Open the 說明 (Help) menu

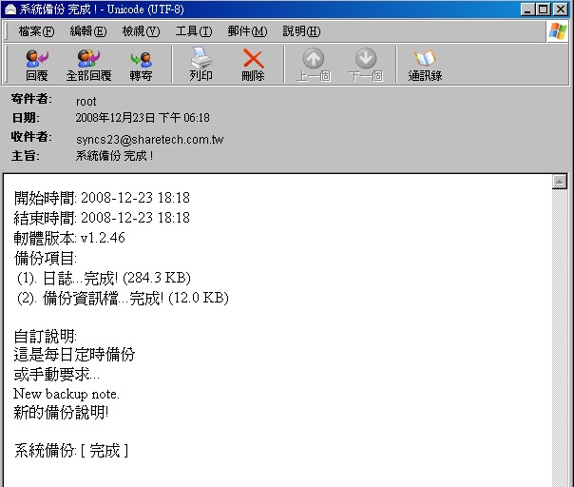pos(300,31)
